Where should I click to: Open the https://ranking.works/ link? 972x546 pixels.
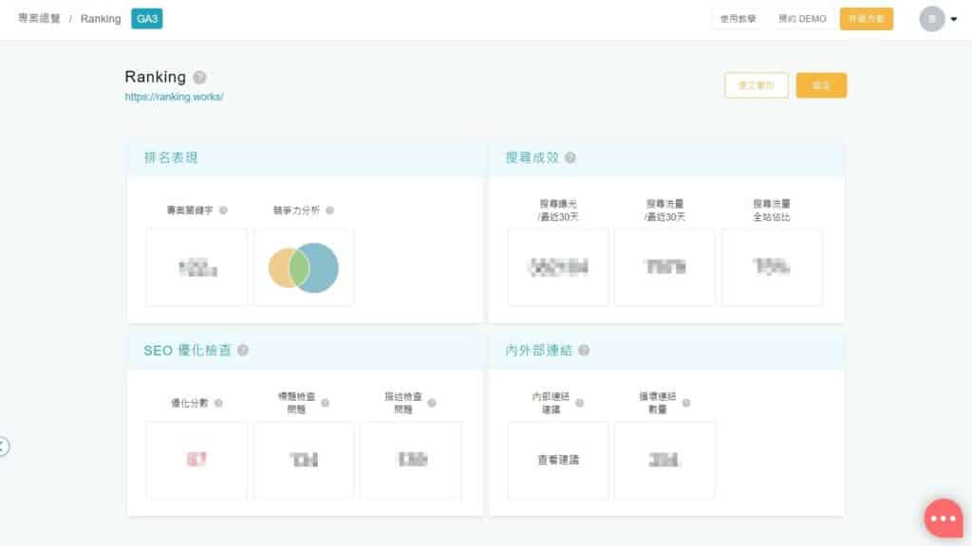point(174,97)
